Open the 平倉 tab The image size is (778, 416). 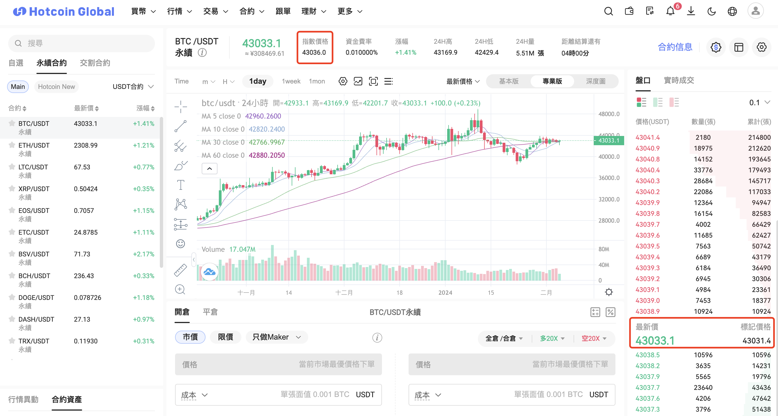point(210,312)
